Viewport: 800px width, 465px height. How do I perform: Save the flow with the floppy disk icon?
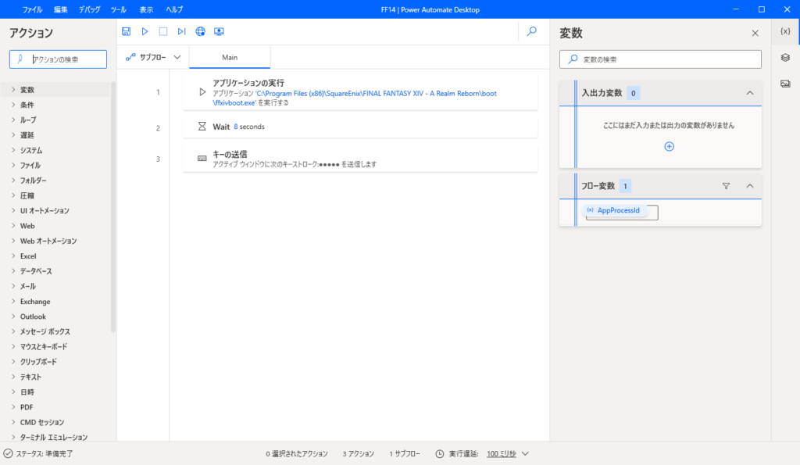[x=126, y=31]
